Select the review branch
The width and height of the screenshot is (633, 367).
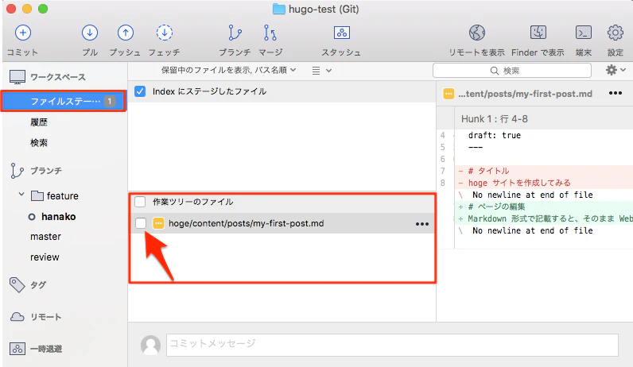coord(45,257)
